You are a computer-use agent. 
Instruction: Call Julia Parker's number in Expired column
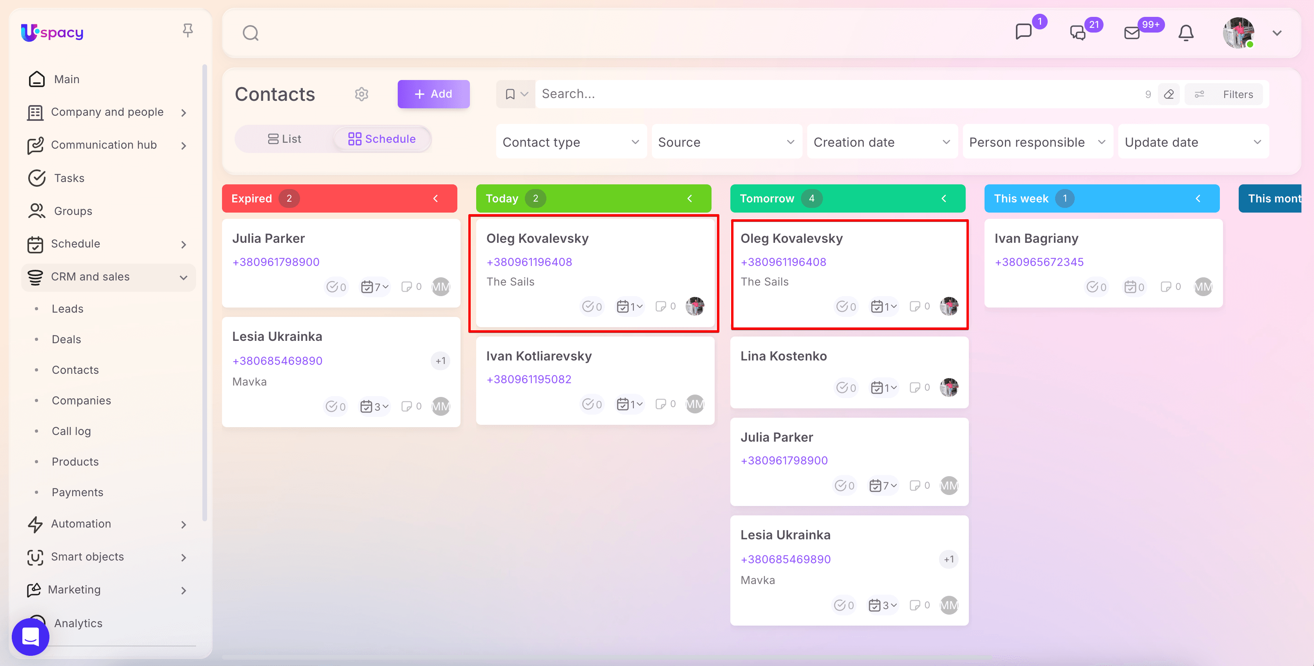pyautogui.click(x=275, y=262)
